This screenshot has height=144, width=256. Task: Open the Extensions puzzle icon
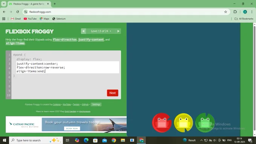(235, 12)
